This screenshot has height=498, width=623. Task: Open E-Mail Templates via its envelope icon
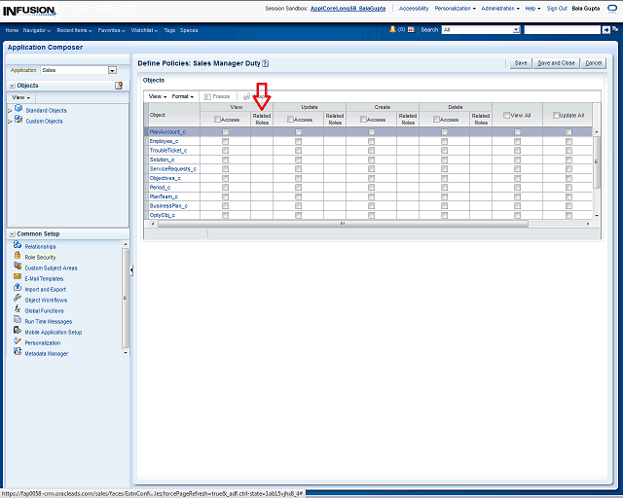point(18,278)
